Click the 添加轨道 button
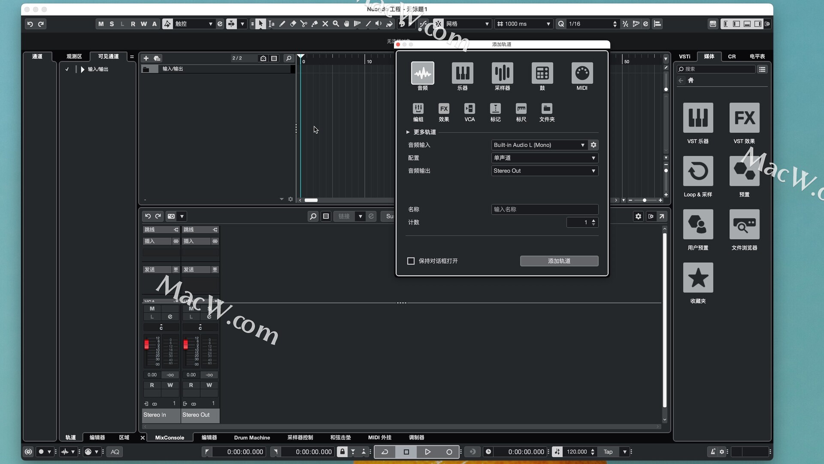This screenshot has height=464, width=824. coord(559,261)
